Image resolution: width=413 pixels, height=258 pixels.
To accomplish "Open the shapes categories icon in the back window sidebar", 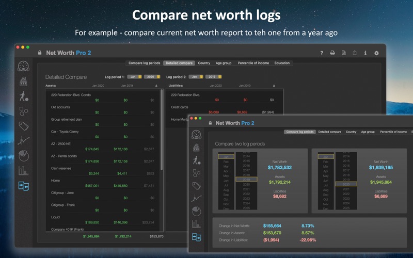I will tap(23, 111).
